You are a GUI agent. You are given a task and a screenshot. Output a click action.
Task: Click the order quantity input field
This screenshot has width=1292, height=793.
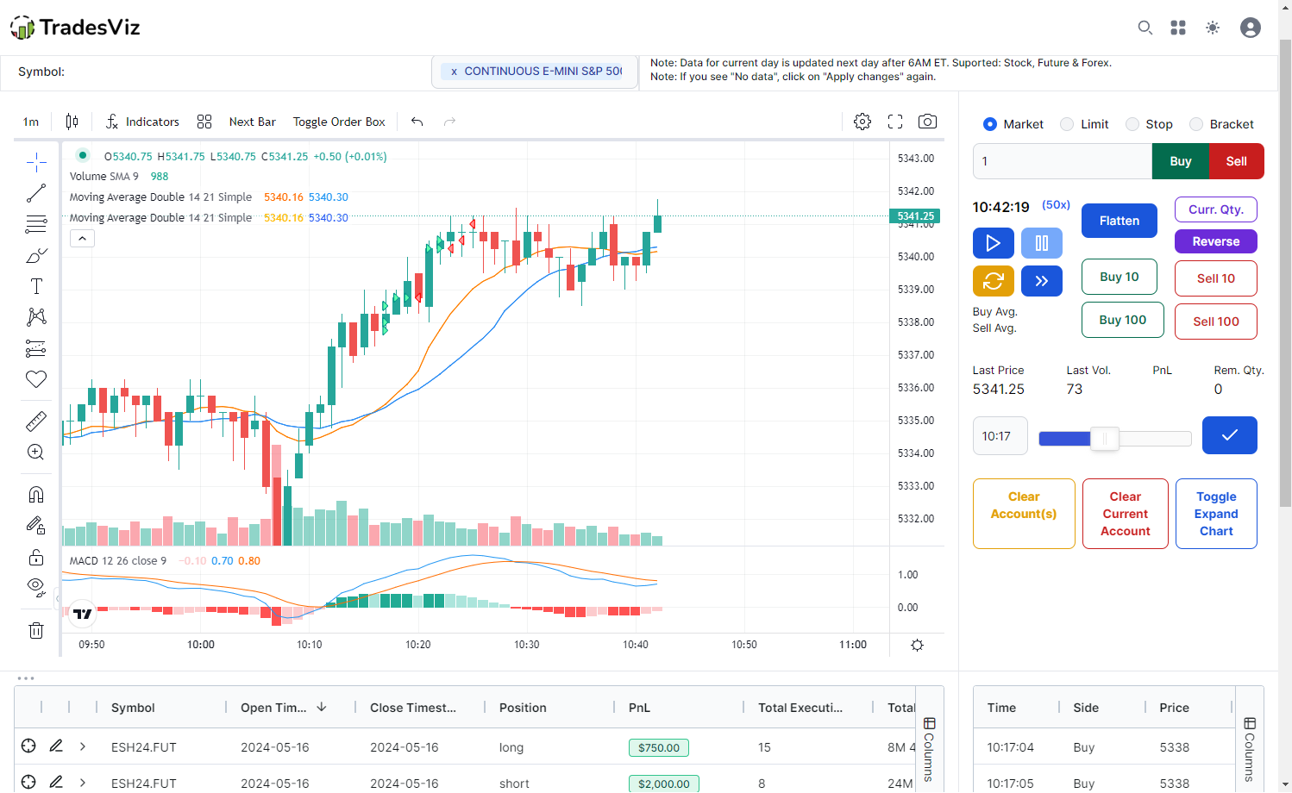pyautogui.click(x=1063, y=161)
